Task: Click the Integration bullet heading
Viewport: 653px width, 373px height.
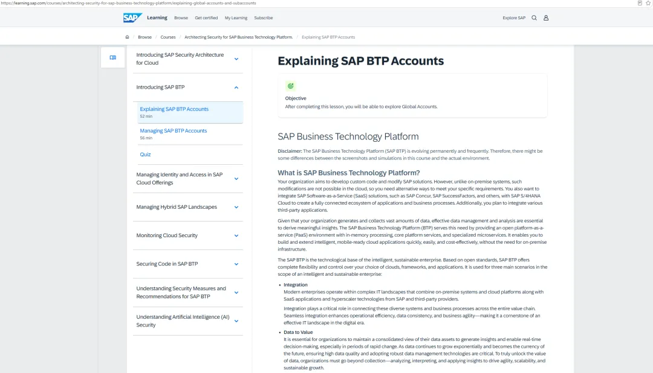Action: tap(295, 285)
